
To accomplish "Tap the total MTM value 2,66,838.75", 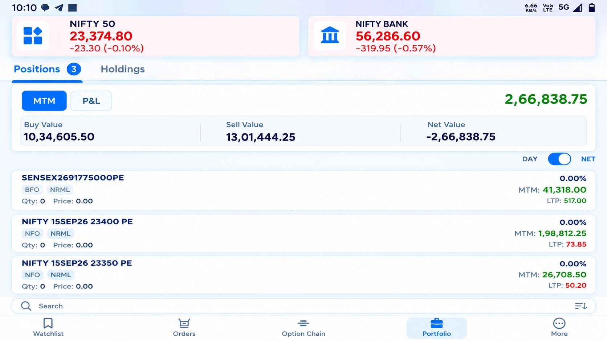I will [546, 99].
